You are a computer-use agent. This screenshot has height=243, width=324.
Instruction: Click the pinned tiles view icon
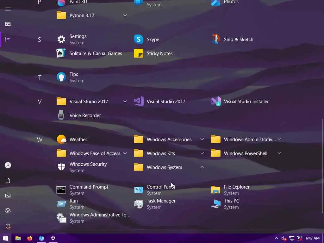coord(8,24)
